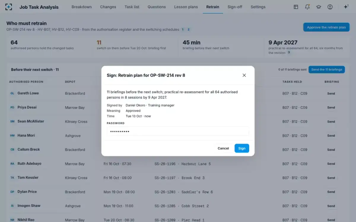
Task: Click Kilnsey Cross in Tom Kessler's row
Action: click(x=76, y=178)
